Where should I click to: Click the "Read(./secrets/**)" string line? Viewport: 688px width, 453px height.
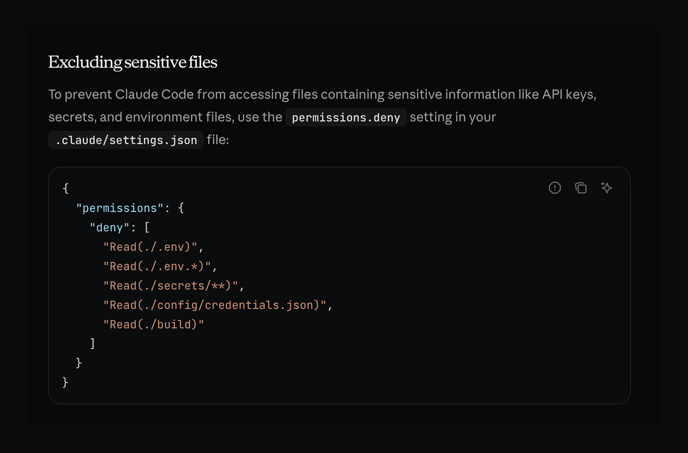pyautogui.click(x=170, y=286)
